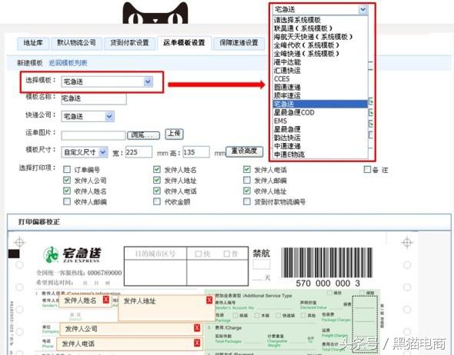
Task: Check the 货到付款物流编号 checkbox
Action: 247,201
